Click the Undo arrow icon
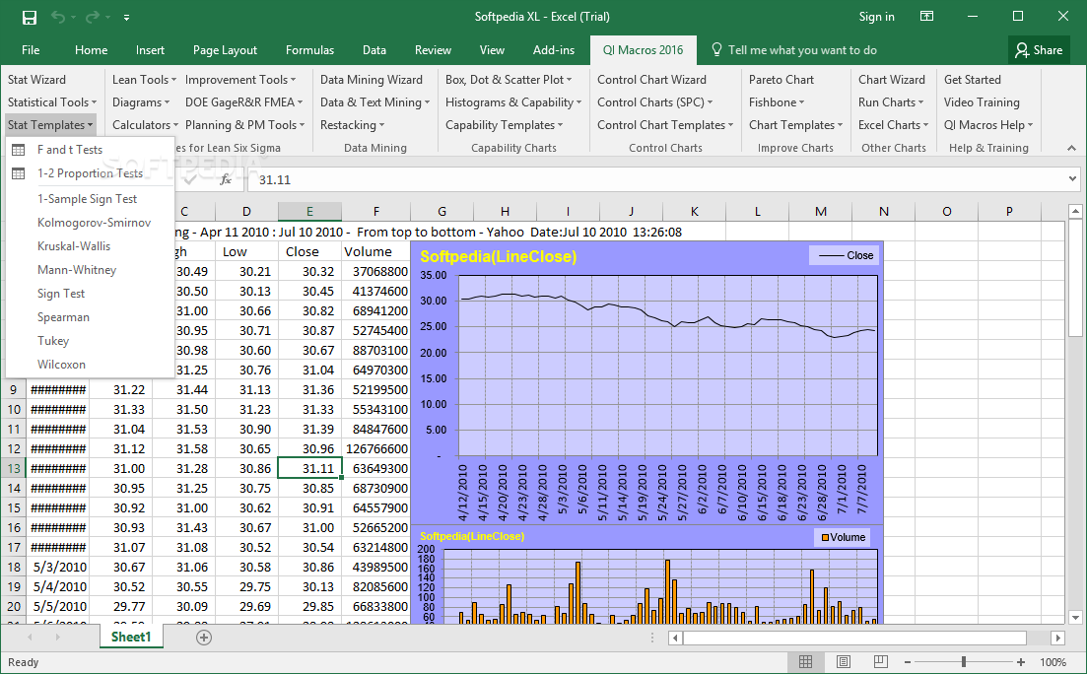Image resolution: width=1087 pixels, height=674 pixels. pos(58,18)
